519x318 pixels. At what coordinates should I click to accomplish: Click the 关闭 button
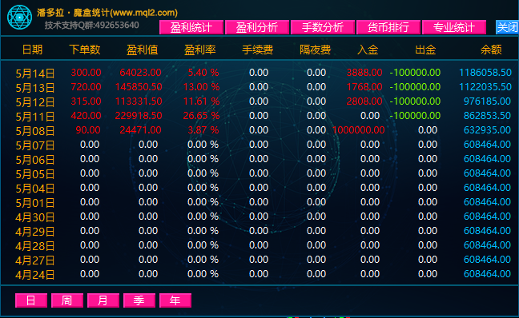click(x=508, y=27)
